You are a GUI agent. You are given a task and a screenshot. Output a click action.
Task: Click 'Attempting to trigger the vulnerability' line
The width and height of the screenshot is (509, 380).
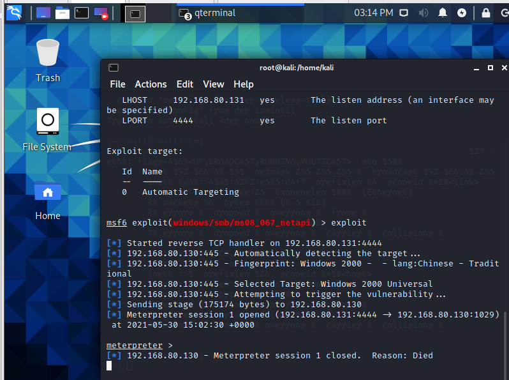tap(276, 294)
